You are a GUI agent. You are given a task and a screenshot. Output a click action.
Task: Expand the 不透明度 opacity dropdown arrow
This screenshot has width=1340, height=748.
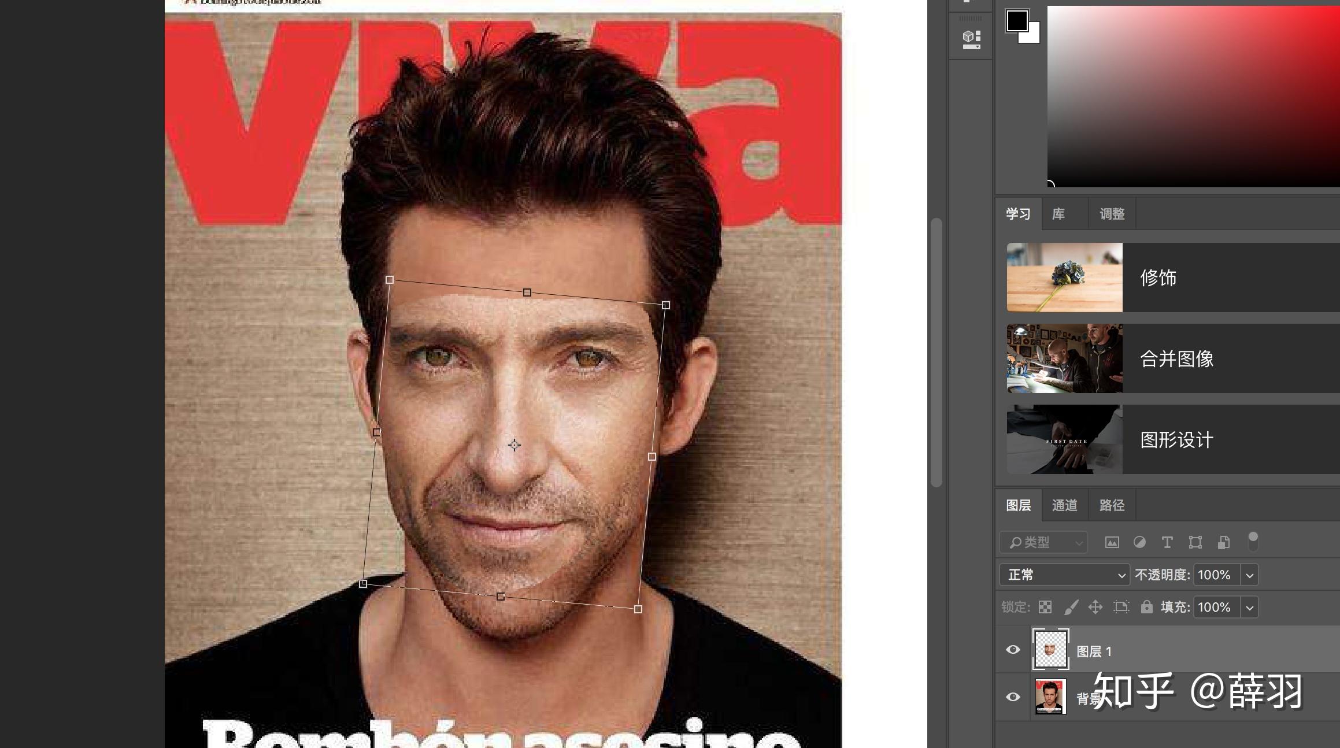(x=1249, y=575)
